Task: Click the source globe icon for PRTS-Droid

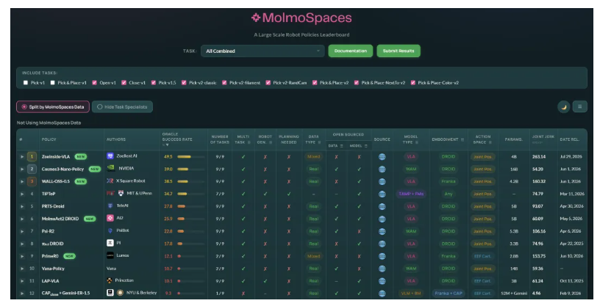Action: [382, 206]
